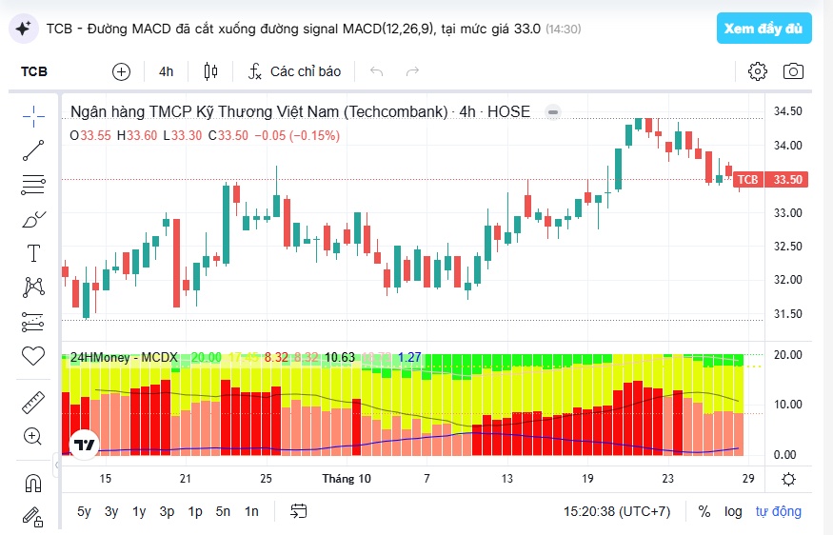Screen dimensions: 833x535
Task: Select the trend line drawing tool
Action: 33,150
